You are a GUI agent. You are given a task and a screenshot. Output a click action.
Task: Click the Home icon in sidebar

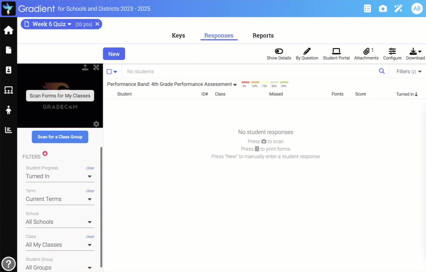click(9, 30)
